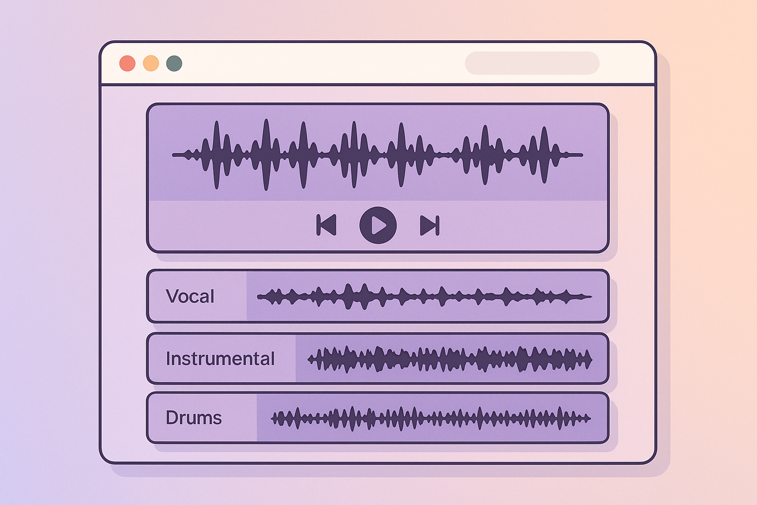Select the Drums track label
Screen dimensions: 757x505
coord(194,418)
